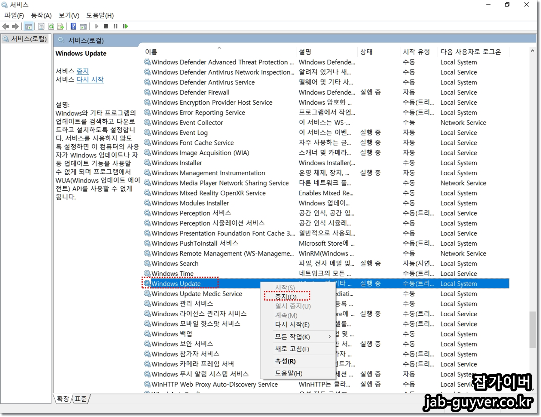541x417 pixels.
Task: Click the gear icon beside Windows Modules Installer
Action: coord(147,203)
